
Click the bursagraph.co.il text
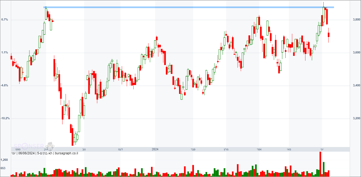(67, 154)
